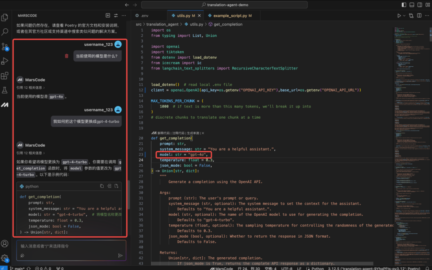
Task: Click main branch in status bar
Action: tap(17, 268)
